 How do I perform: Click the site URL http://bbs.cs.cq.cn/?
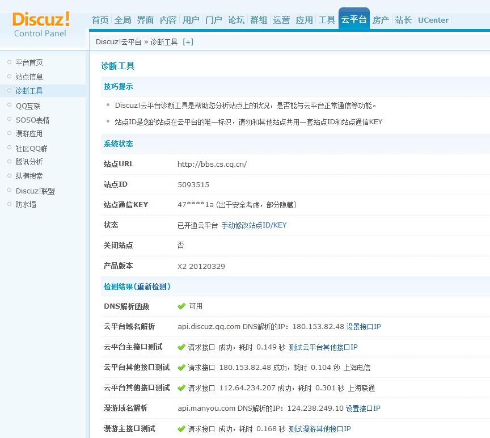212,164
